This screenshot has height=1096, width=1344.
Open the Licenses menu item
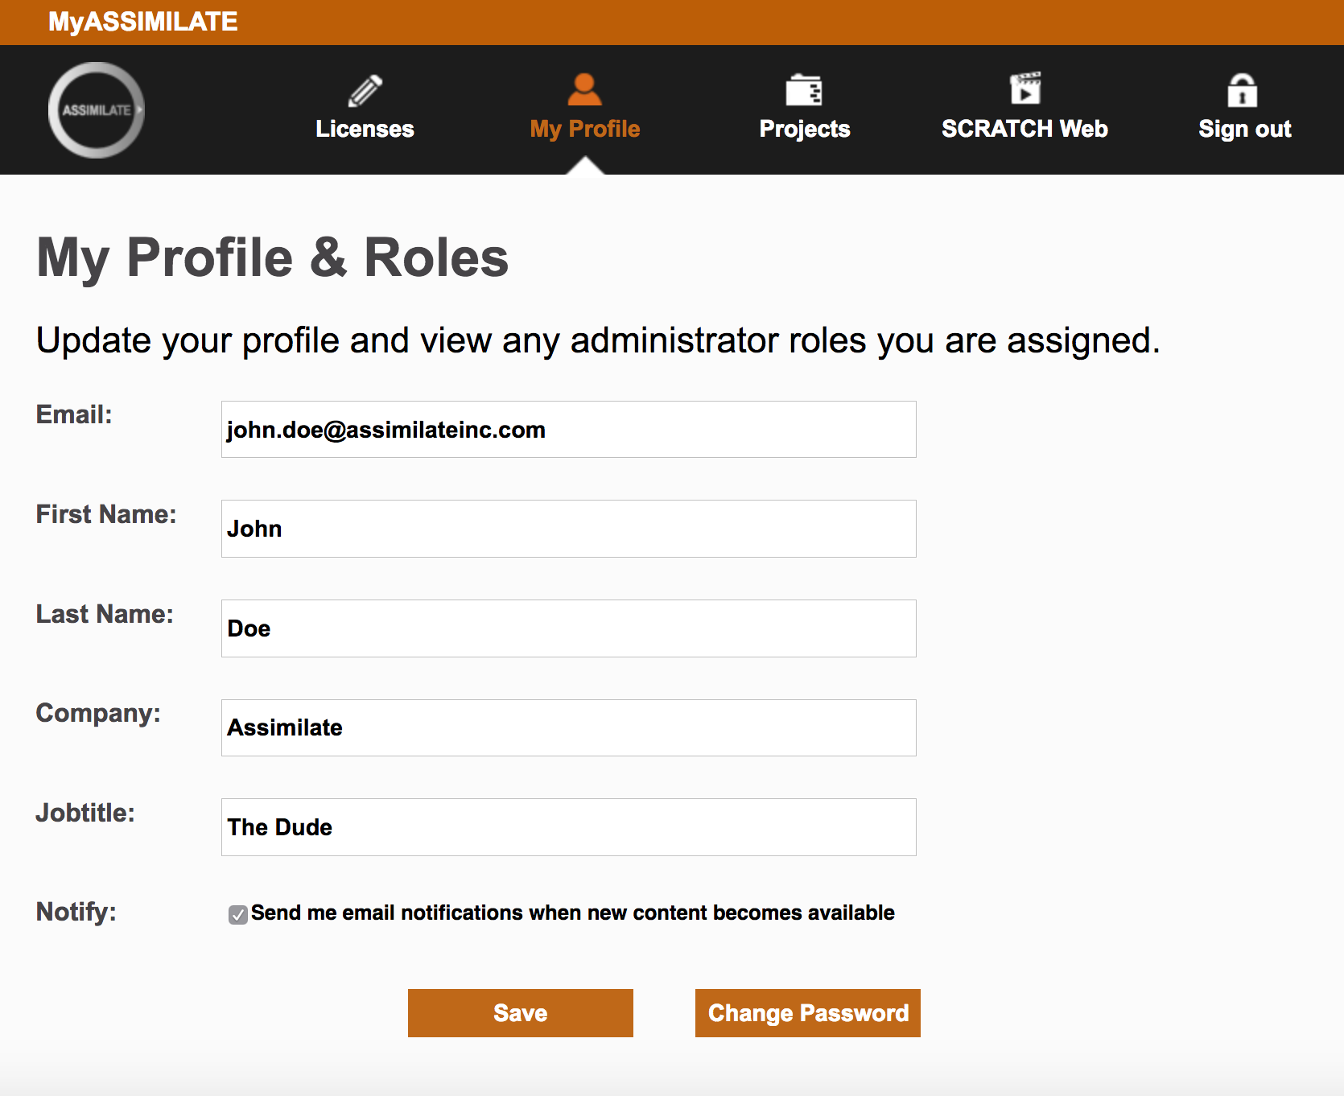pos(365,129)
